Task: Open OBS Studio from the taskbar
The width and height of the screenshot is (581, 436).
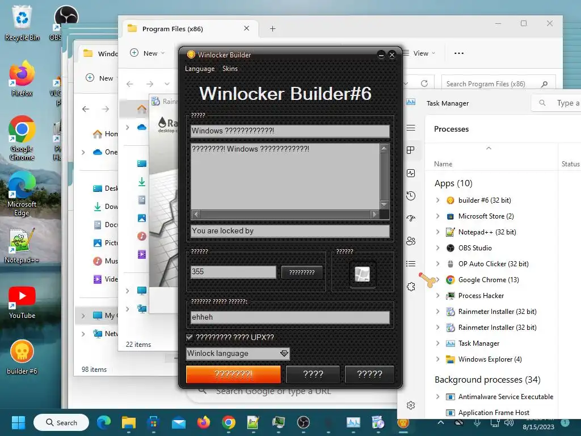Action: pos(303,422)
